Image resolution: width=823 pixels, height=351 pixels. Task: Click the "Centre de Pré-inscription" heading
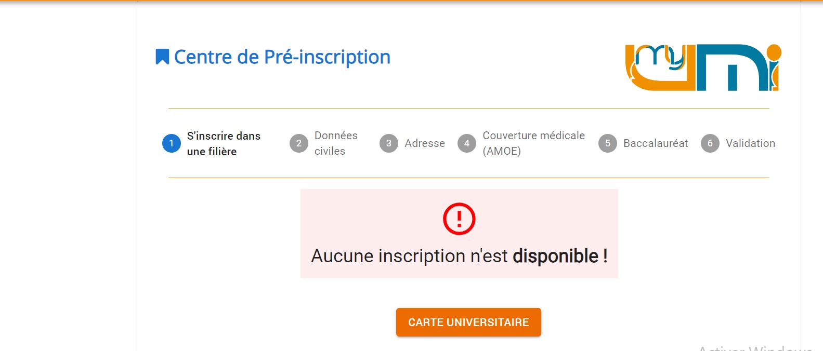tap(282, 57)
